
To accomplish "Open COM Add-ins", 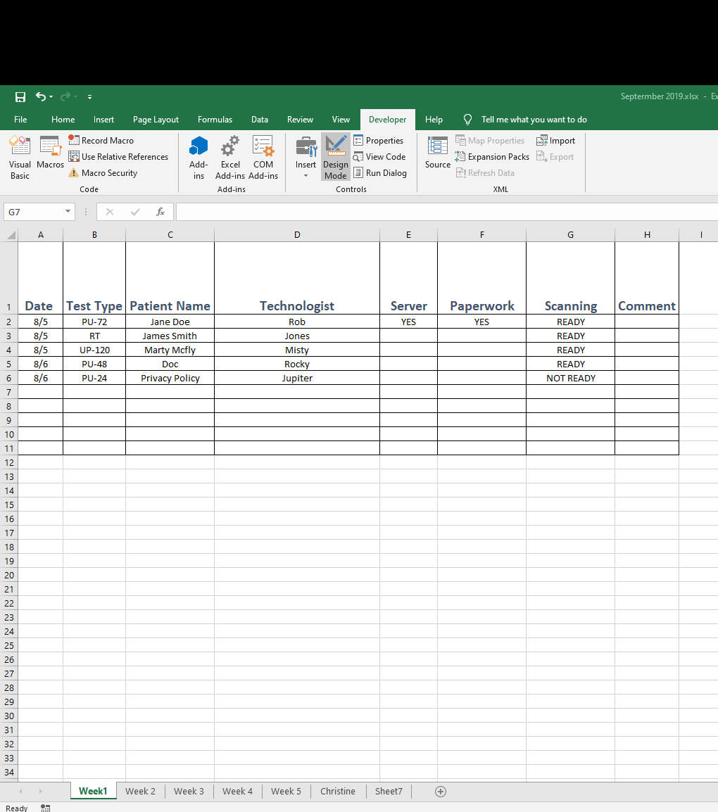I will pyautogui.click(x=263, y=155).
